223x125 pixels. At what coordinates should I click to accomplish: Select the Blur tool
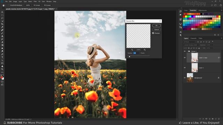2,48
